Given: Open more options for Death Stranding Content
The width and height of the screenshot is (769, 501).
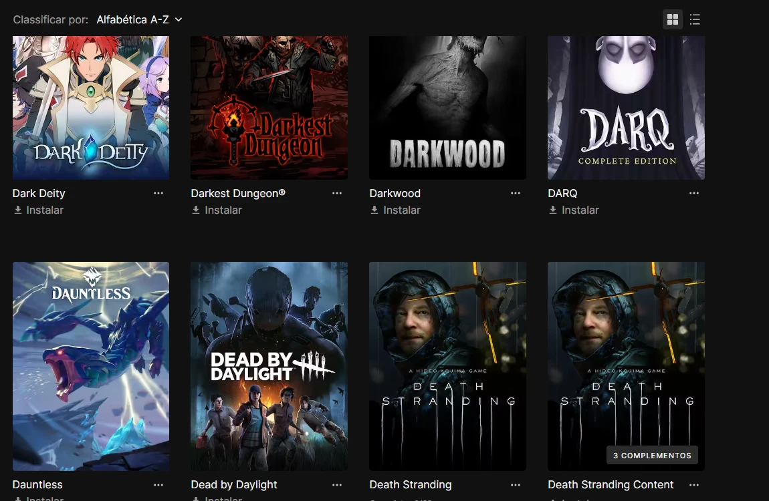Looking at the screenshot, I should (693, 485).
